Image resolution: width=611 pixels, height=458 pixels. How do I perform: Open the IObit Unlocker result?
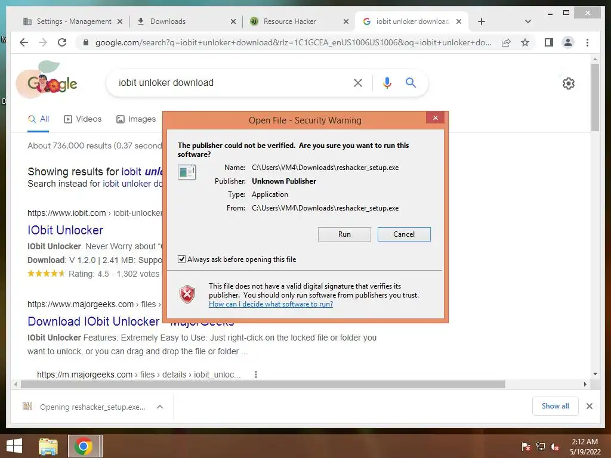click(65, 230)
